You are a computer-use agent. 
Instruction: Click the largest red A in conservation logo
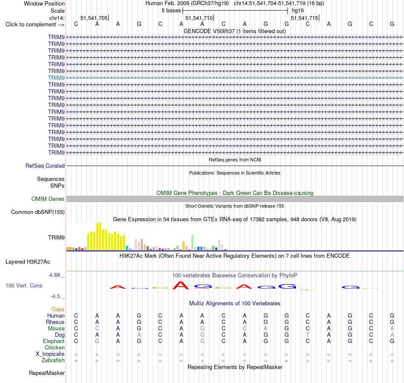(x=181, y=285)
